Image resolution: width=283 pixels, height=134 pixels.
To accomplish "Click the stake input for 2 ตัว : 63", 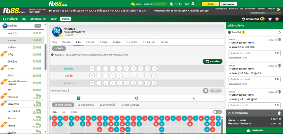I will 255,53.
